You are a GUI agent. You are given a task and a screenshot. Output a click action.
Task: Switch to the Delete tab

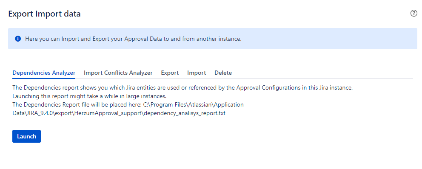pyautogui.click(x=223, y=73)
